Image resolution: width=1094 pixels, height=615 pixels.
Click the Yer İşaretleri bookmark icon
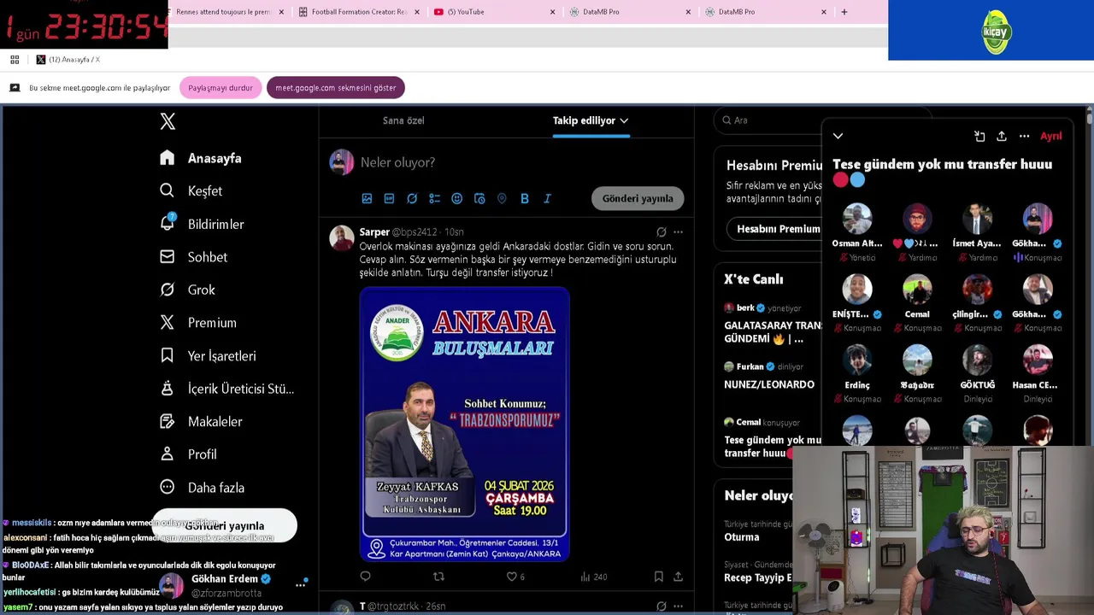168,355
